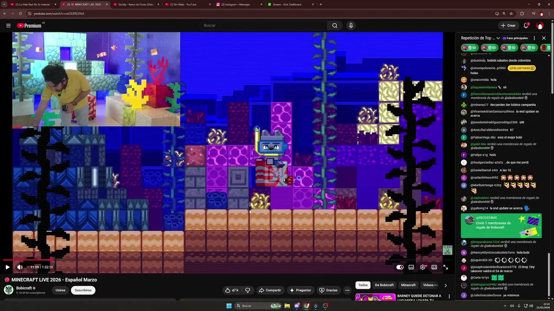This screenshot has width=554, height=311.
Task: Open player settings gear
Action: (x=423, y=267)
